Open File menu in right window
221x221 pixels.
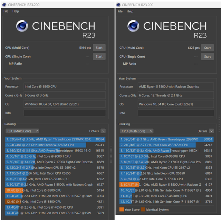(x=120, y=11)
